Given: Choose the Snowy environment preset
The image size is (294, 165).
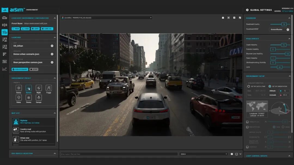Looking at the screenshot, I should click(x=29, y=97).
